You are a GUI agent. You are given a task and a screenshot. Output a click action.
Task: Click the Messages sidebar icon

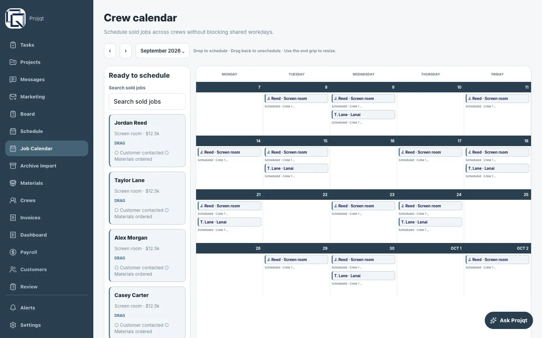(13, 80)
